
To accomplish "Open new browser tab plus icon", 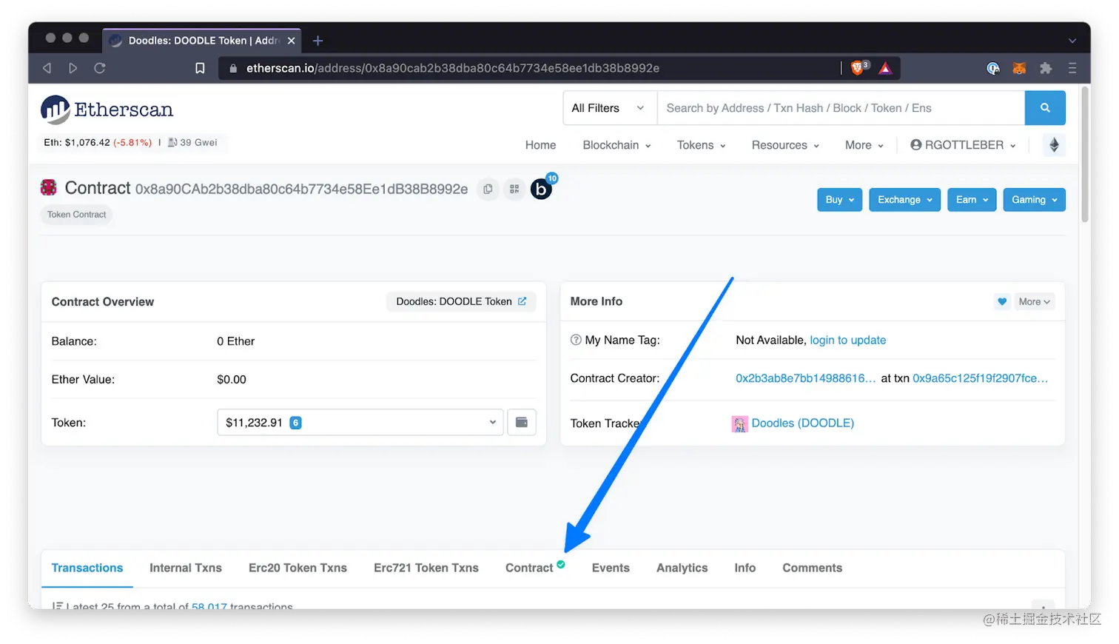I will 317,41.
